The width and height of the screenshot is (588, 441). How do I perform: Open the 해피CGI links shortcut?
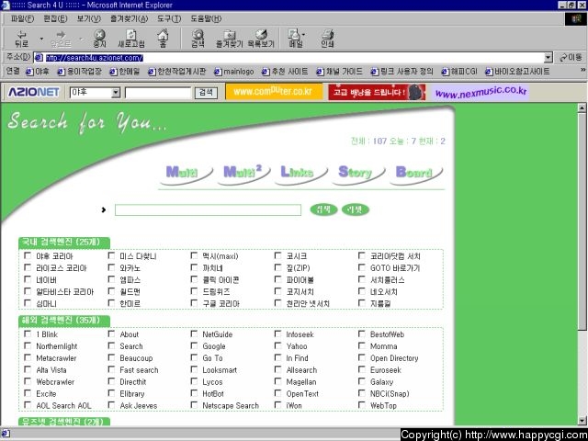pos(459,72)
